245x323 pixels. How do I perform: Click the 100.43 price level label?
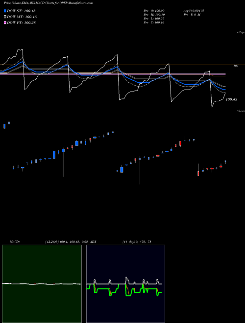click(231, 99)
